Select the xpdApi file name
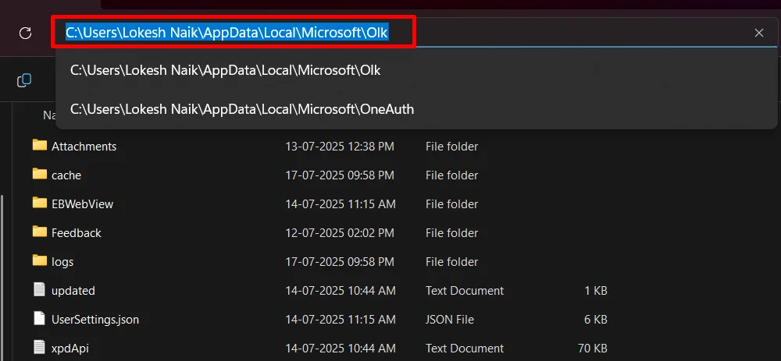The width and height of the screenshot is (781, 361). coord(70,349)
